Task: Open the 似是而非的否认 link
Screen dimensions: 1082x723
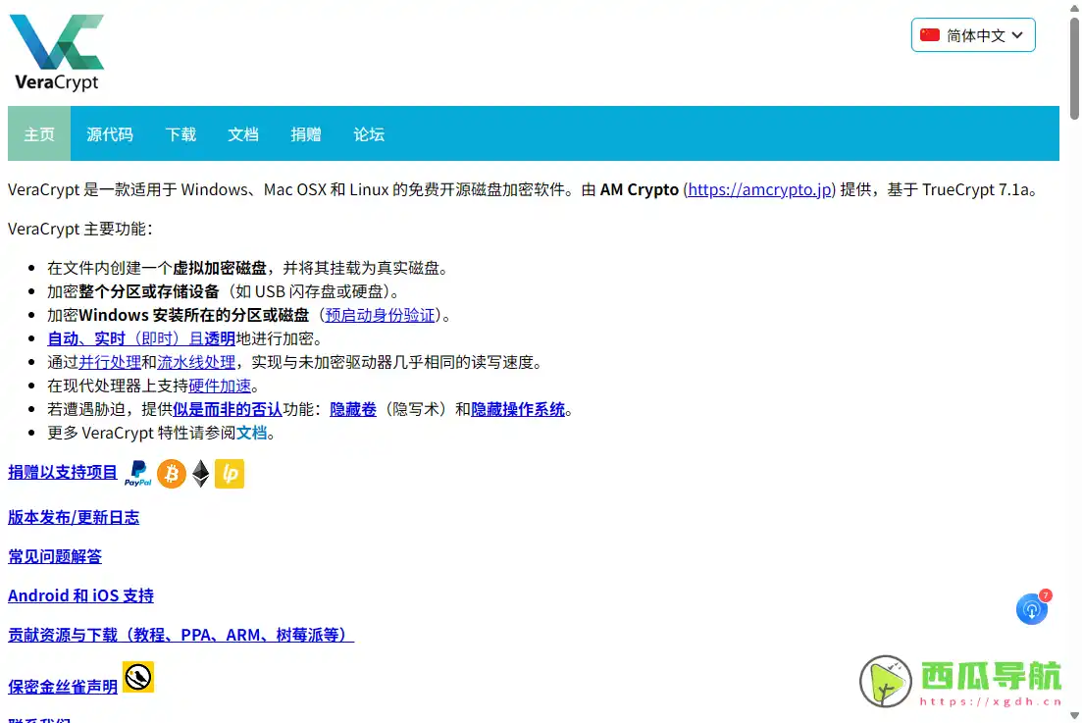Action: tap(228, 409)
